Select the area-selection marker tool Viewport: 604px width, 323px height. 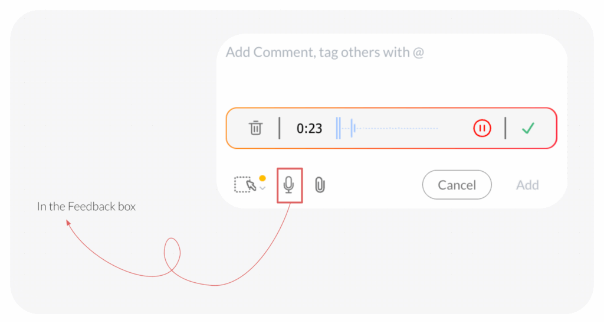click(x=245, y=185)
